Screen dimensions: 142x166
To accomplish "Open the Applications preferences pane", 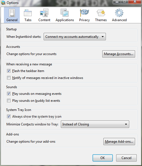I will coord(65,15).
